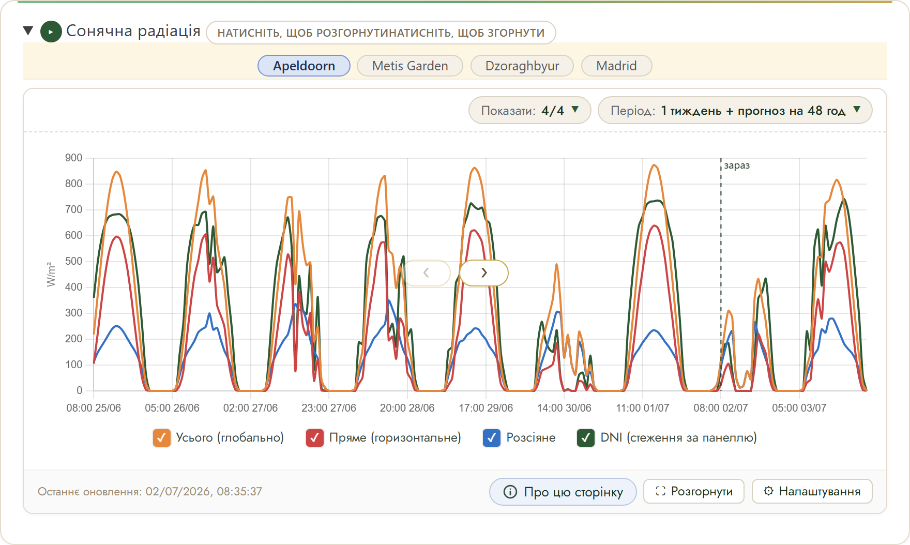The width and height of the screenshot is (910, 545).
Task: Click axis label 11:00 01/07
Action: [x=643, y=408]
